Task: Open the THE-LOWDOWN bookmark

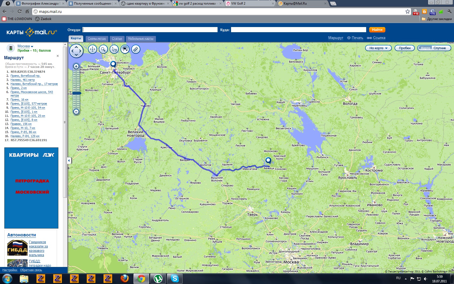Action: [x=17, y=19]
